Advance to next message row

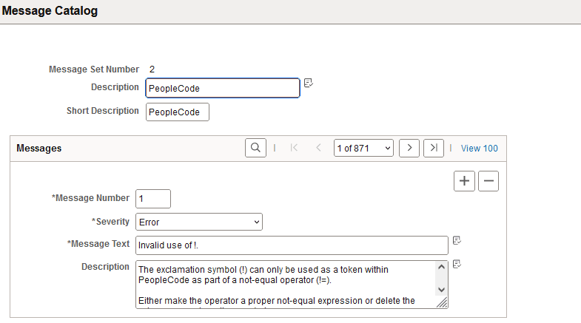[409, 148]
